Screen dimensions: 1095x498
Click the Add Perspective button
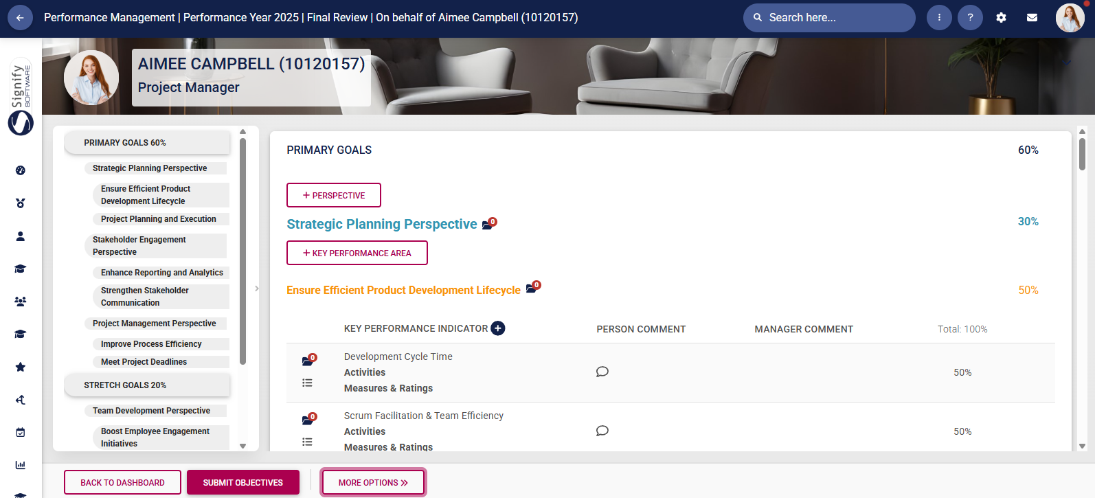[x=334, y=195]
